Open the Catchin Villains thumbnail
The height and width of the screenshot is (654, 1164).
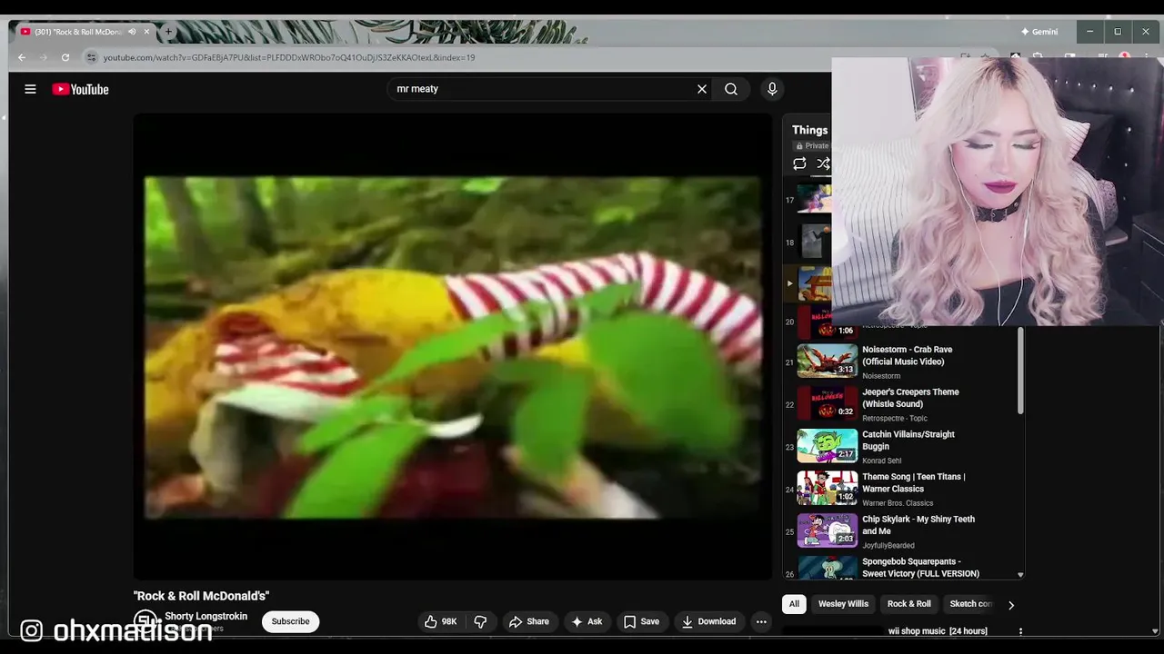828,446
